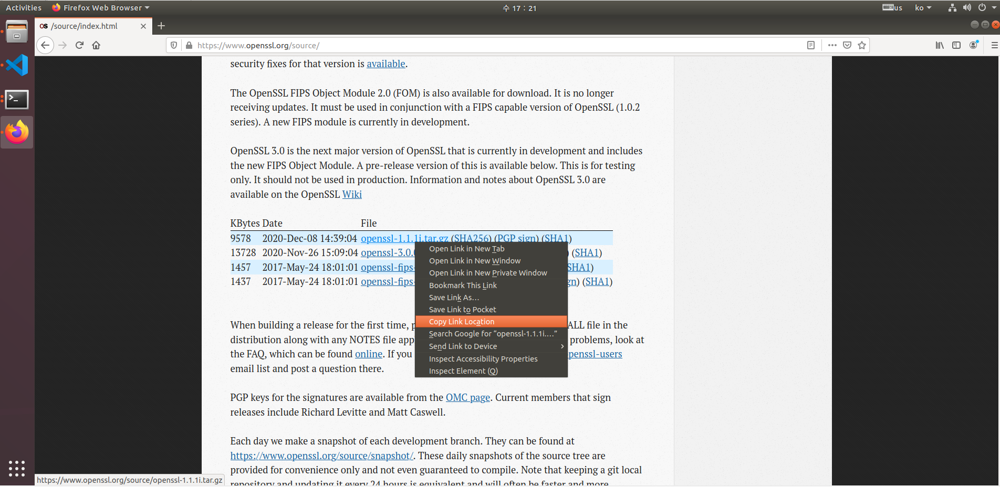Launch Files from the Ubuntu dock
This screenshot has width=1000, height=487.
coord(17,32)
